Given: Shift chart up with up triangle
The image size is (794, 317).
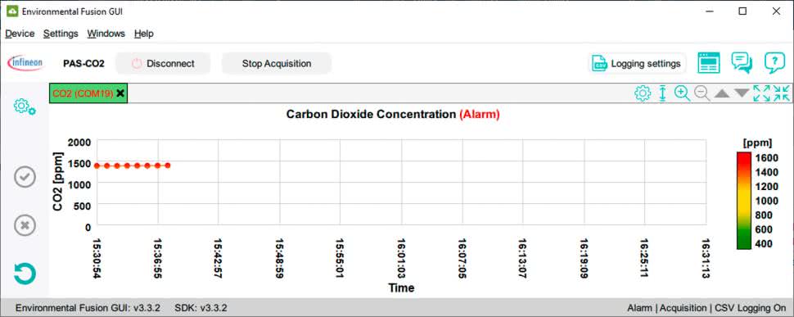Looking at the screenshot, I should click(722, 93).
